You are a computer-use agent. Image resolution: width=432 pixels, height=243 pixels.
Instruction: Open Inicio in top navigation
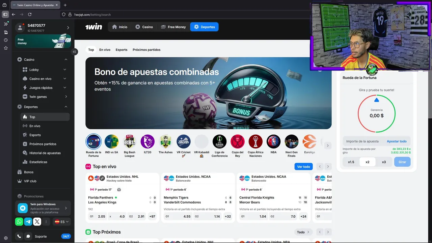[x=119, y=27]
